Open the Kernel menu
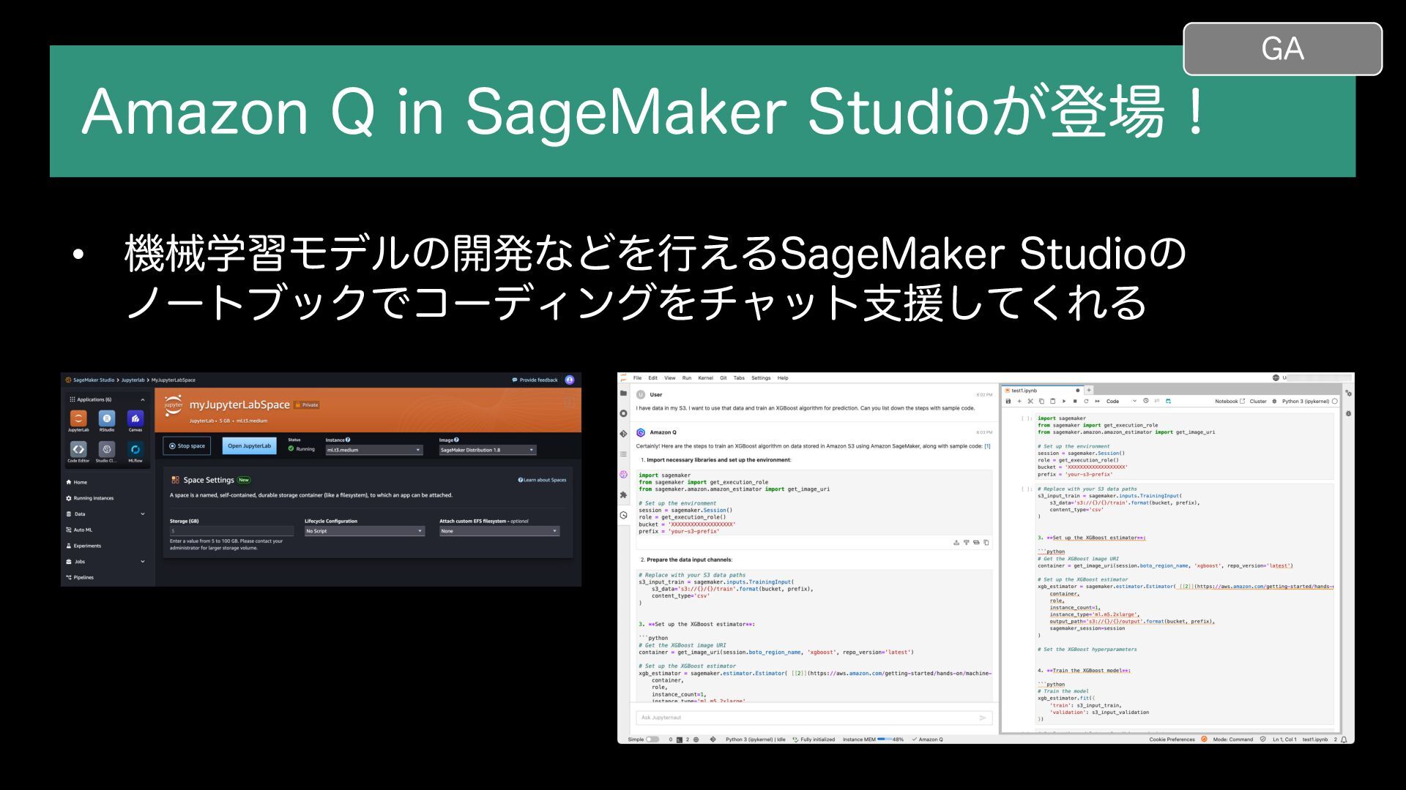Image resolution: width=1406 pixels, height=790 pixels. click(705, 378)
